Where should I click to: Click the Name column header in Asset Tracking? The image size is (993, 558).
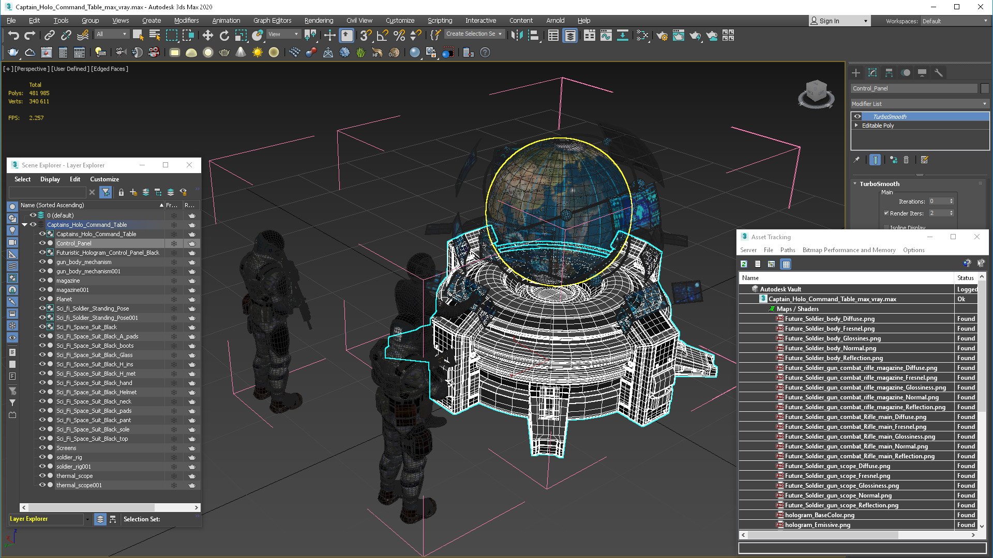pos(846,278)
